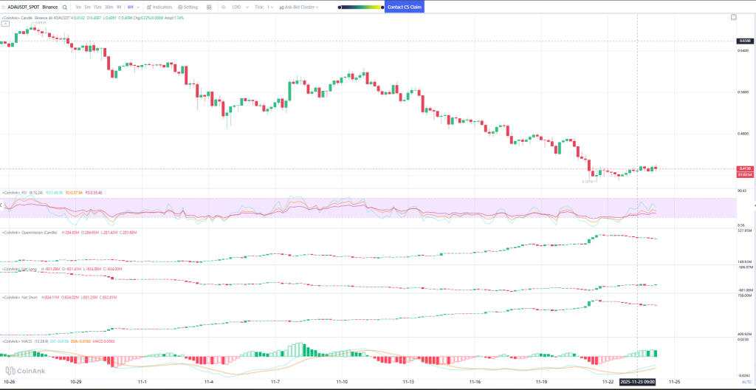Select the 15m timeframe
Viewport: 756px width, 390px height.
(98, 7)
